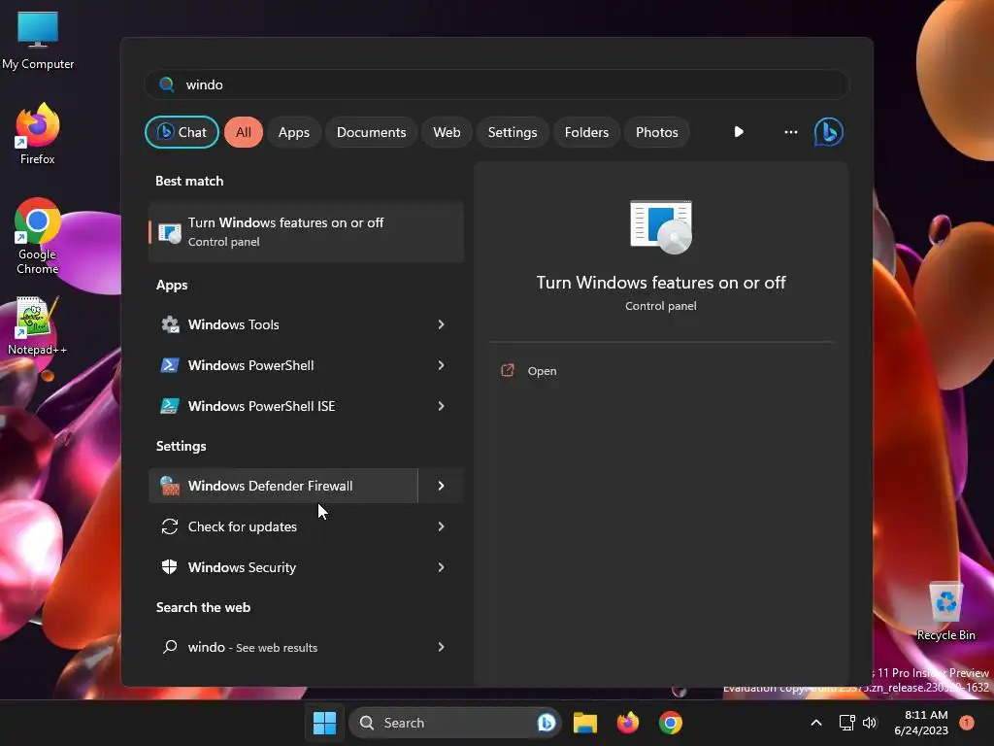994x746 pixels.
Task: Open the Bing icon beside the filter tabs
Action: coord(828,132)
